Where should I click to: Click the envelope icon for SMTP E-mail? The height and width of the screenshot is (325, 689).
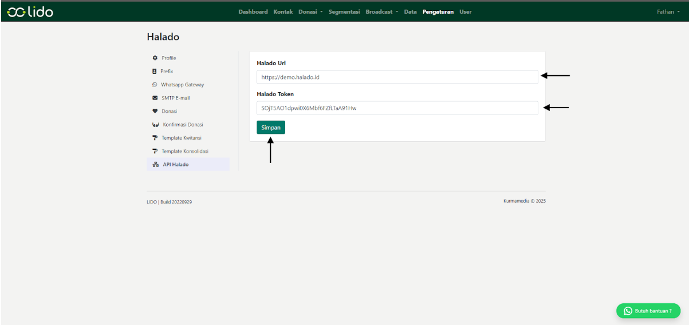tap(155, 98)
